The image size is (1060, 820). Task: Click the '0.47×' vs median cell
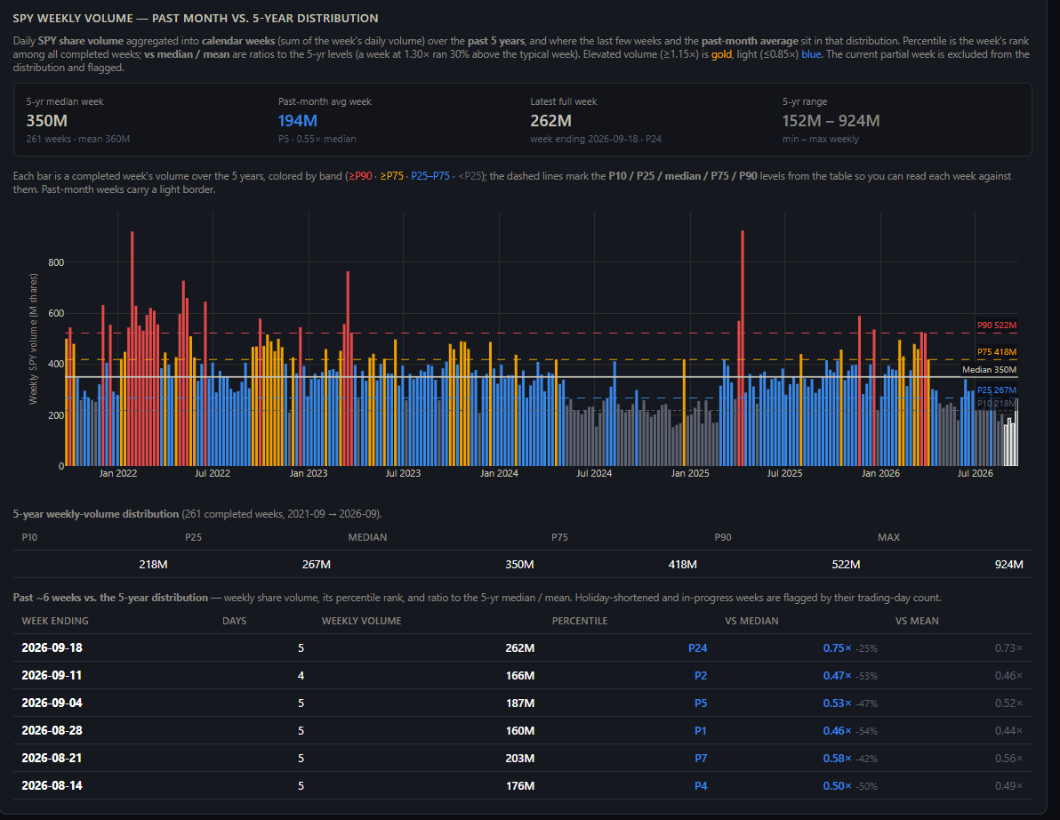[837, 676]
